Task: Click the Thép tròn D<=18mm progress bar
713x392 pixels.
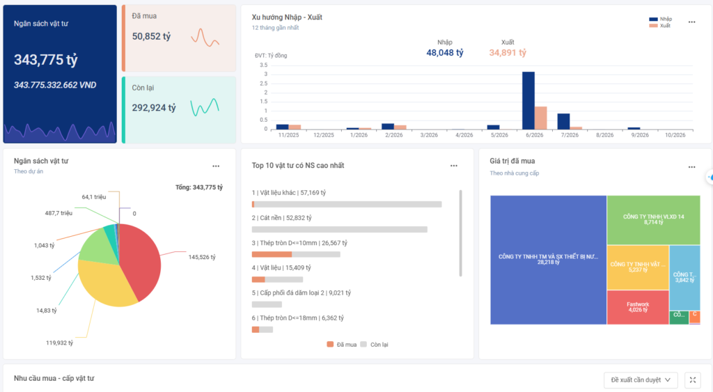Action: click(x=263, y=330)
